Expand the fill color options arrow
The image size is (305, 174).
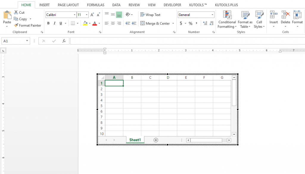tap(89, 23)
